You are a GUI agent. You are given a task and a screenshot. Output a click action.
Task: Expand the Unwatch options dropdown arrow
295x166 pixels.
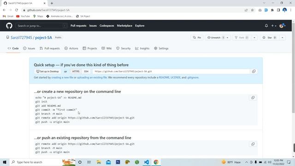227,38
